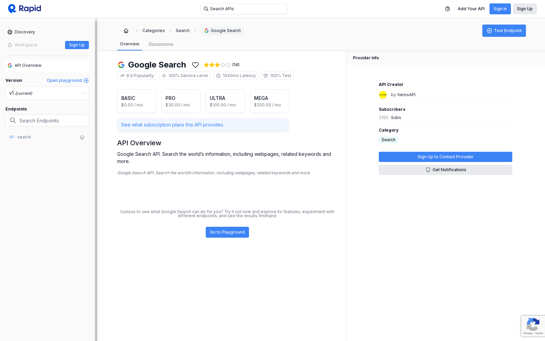Click the popularity trend icon
This screenshot has height=341, width=545.
click(122, 76)
